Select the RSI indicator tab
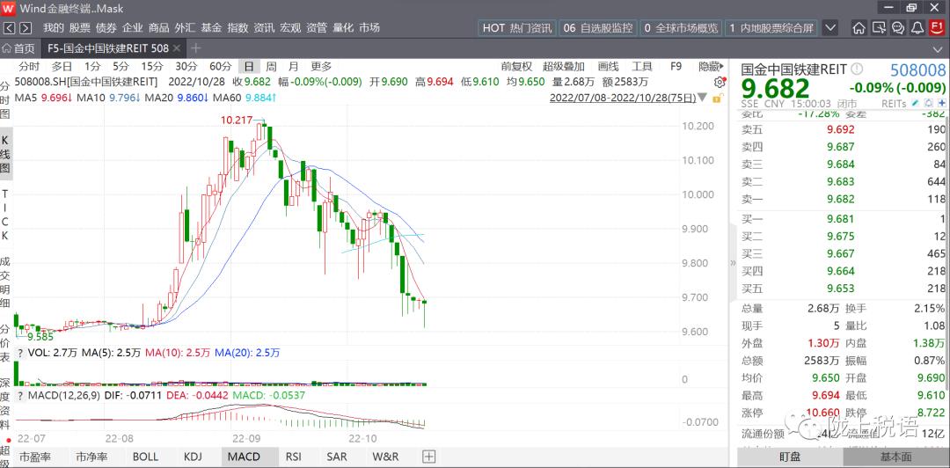 (x=293, y=457)
